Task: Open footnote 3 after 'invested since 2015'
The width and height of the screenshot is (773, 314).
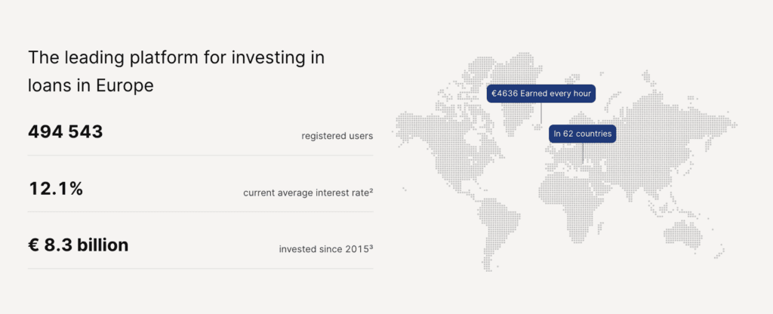Action: click(x=371, y=248)
